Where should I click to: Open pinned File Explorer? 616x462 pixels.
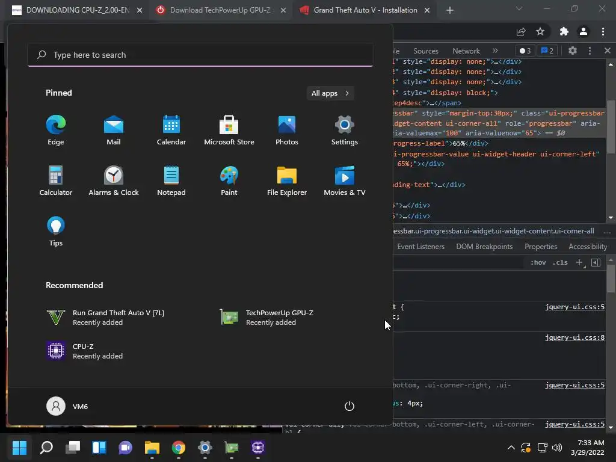click(287, 180)
